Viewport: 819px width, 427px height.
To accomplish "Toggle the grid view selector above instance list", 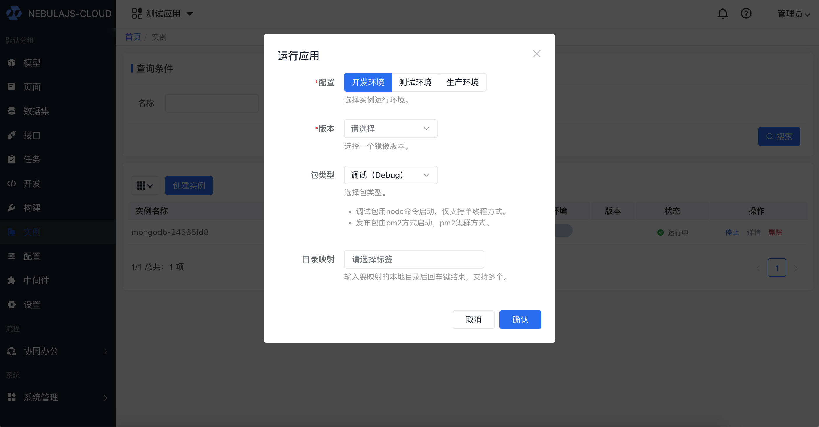I will [145, 185].
